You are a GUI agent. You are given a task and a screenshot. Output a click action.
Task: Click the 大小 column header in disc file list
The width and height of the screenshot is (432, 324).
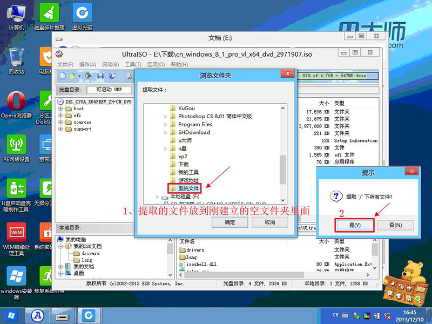click(x=324, y=103)
